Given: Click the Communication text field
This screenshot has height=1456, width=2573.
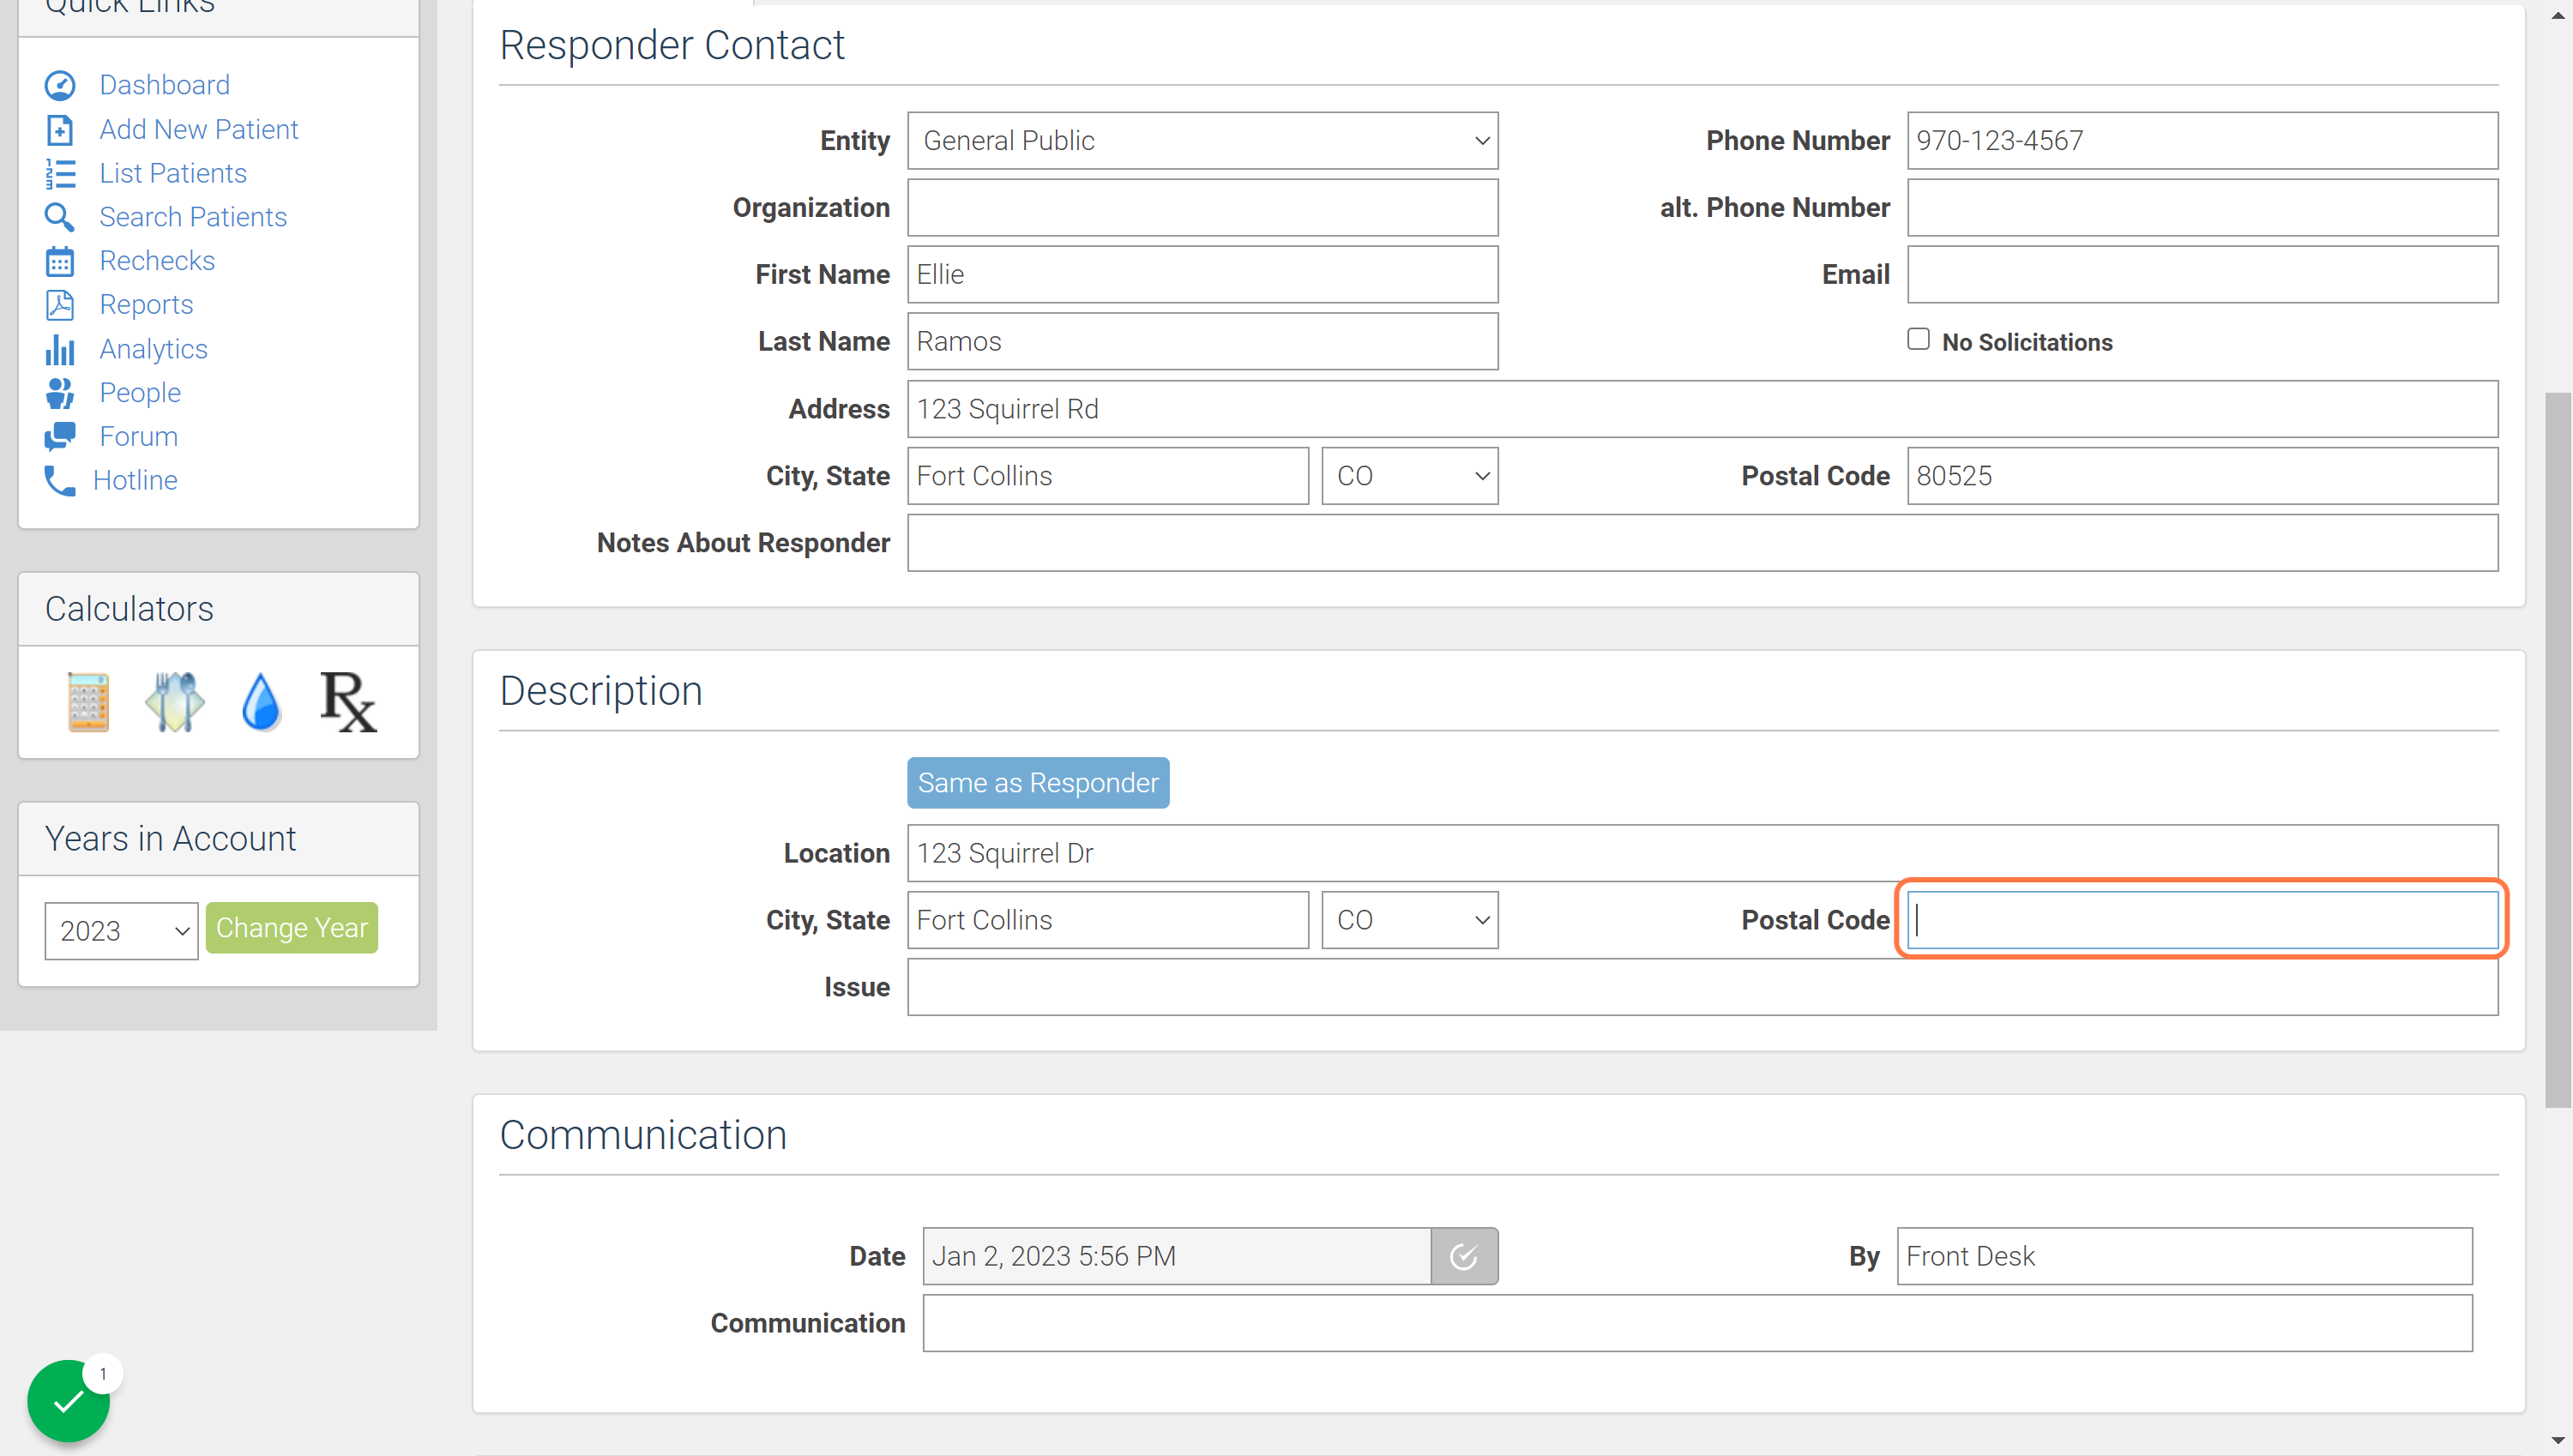Looking at the screenshot, I should [1697, 1323].
